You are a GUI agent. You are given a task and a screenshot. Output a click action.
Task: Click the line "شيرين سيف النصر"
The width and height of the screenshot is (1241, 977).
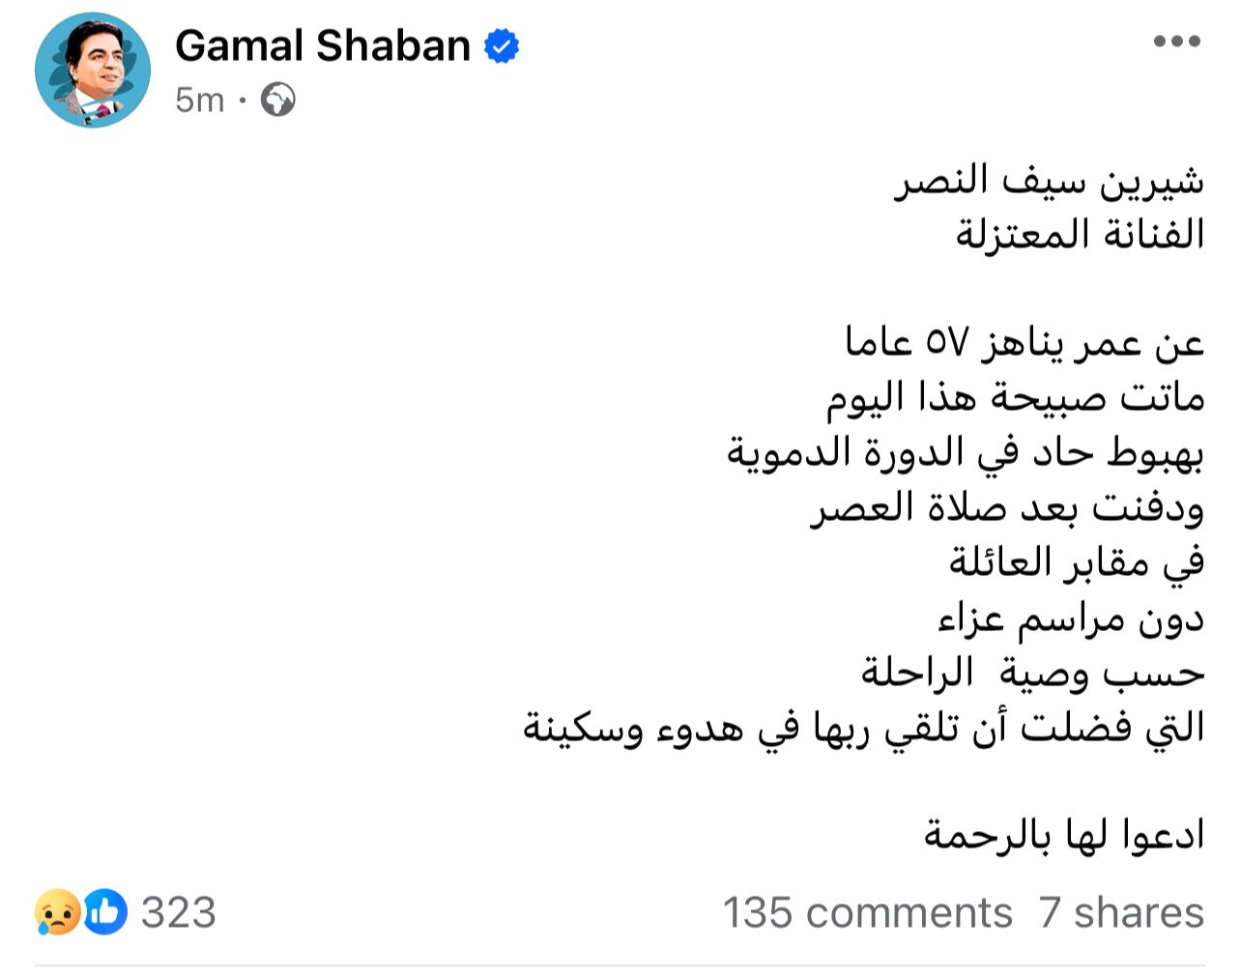pyautogui.click(x=1049, y=181)
